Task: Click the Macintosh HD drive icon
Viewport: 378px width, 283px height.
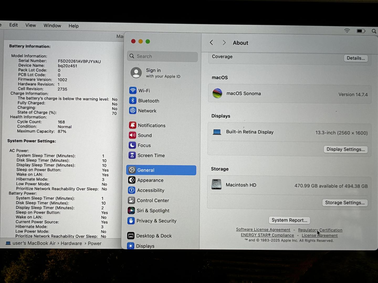Action: pos(217,184)
